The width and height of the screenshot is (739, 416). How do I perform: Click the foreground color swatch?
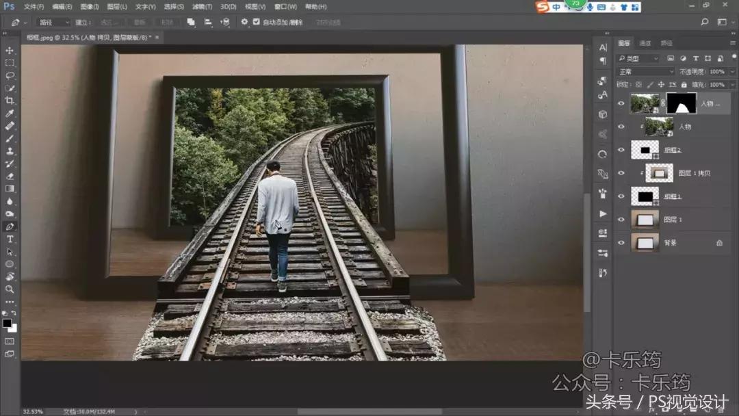pos(7,323)
